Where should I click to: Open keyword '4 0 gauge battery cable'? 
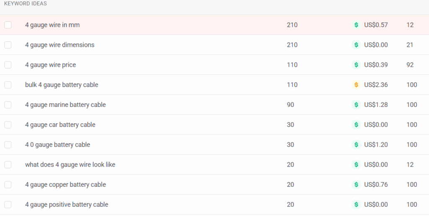[x=57, y=145]
